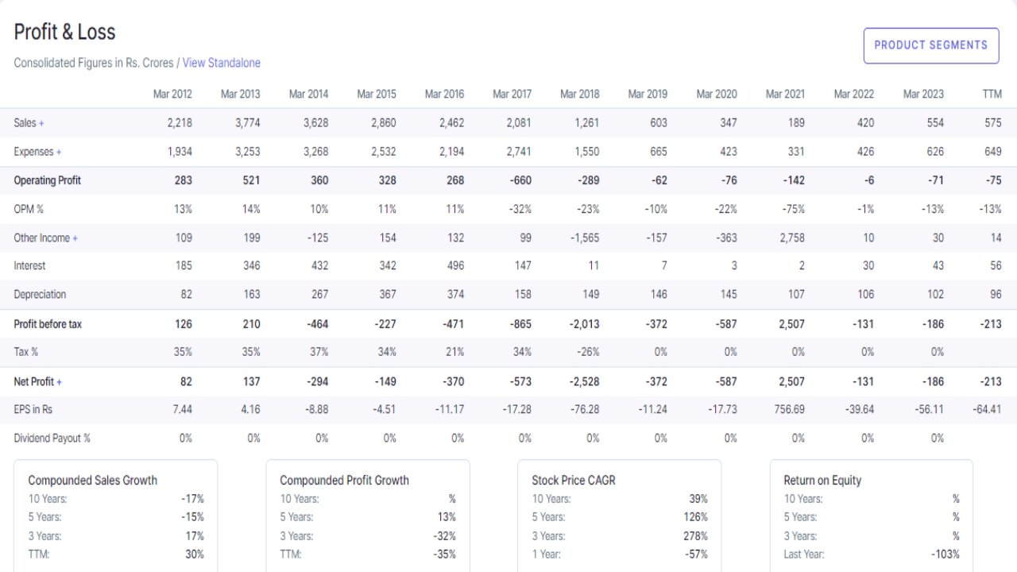Select the 3 Years stock CAGR value 278%
This screenshot has height=572, width=1017.
click(695, 535)
